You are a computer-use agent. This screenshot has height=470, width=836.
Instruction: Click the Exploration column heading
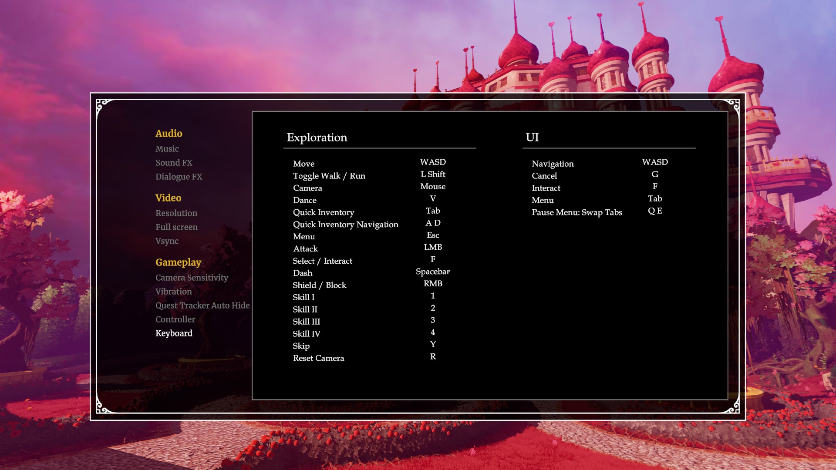(317, 138)
